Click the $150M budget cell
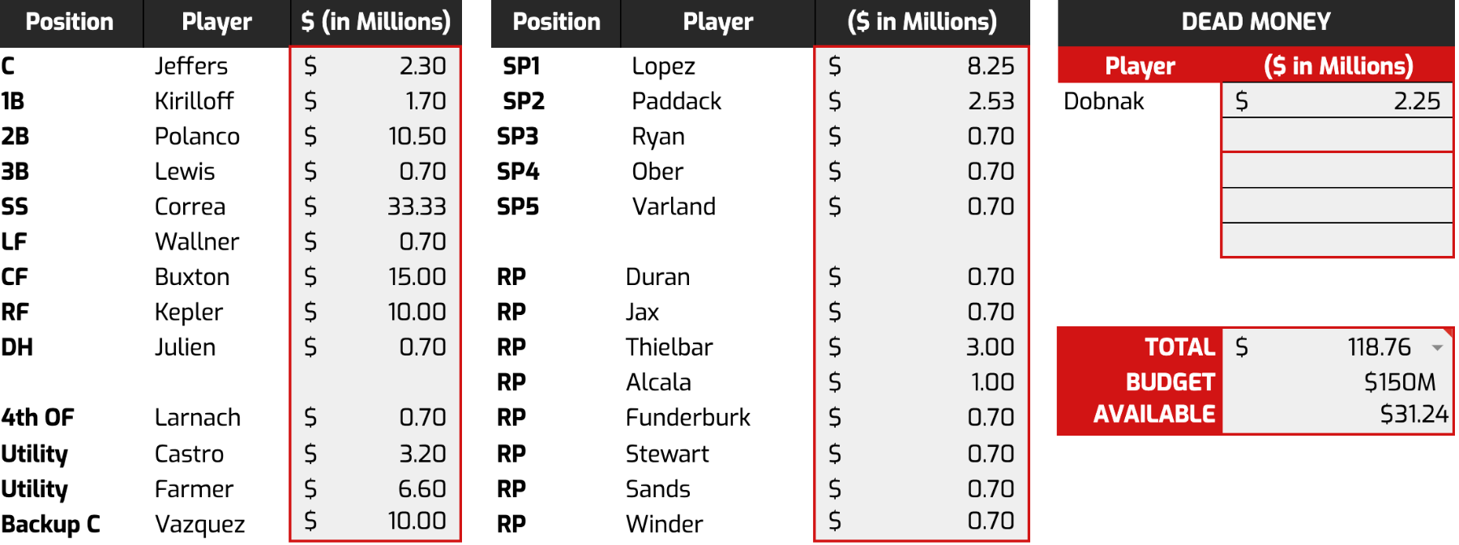1459x545 pixels. (1337, 381)
